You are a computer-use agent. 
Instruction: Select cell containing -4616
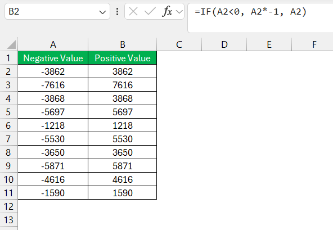(53, 179)
